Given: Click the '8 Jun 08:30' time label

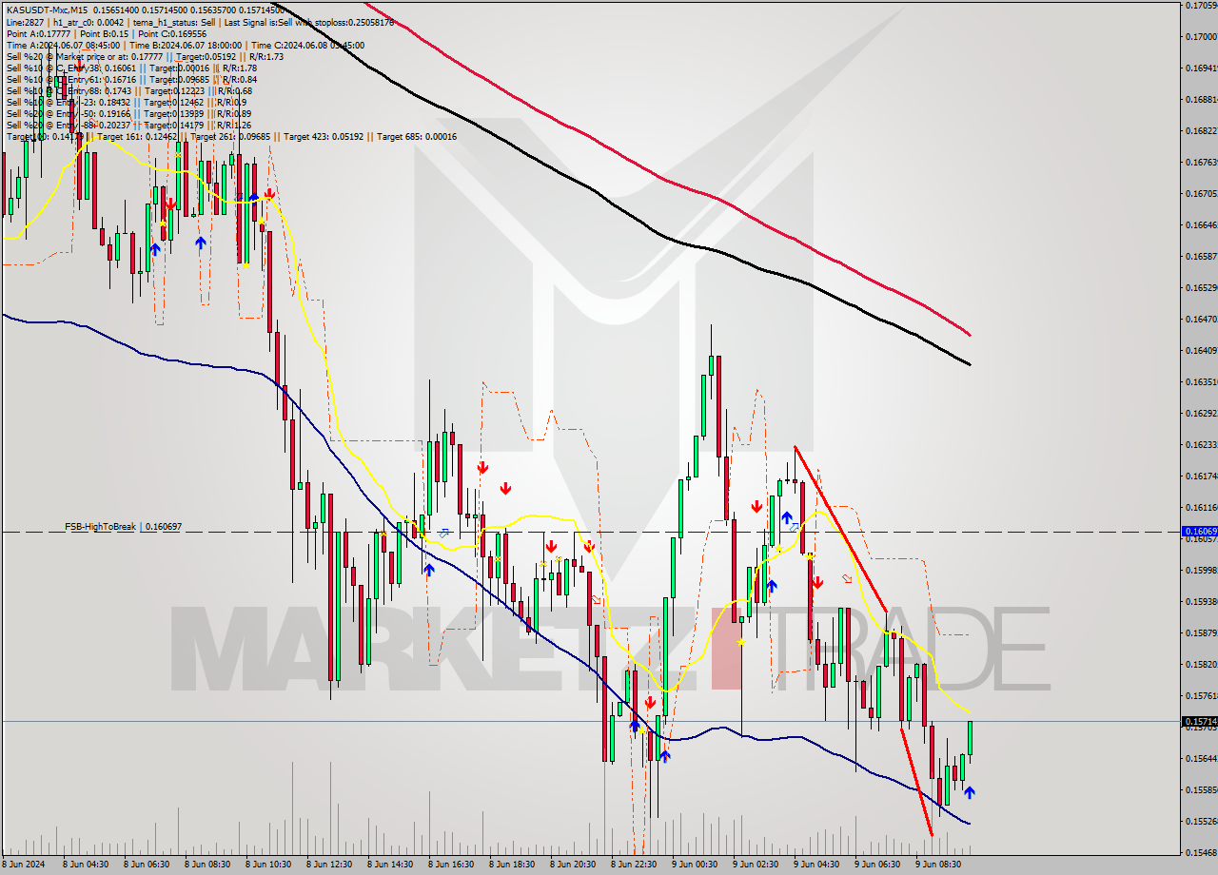Looking at the screenshot, I should click(206, 865).
